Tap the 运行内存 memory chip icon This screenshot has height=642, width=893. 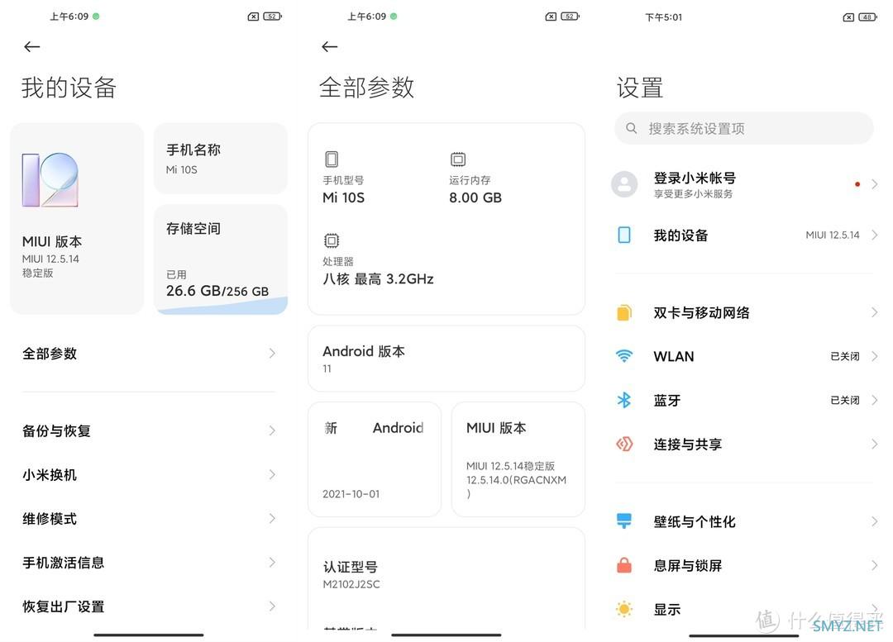[458, 159]
